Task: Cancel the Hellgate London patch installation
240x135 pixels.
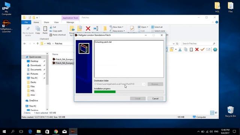Action: point(155,99)
